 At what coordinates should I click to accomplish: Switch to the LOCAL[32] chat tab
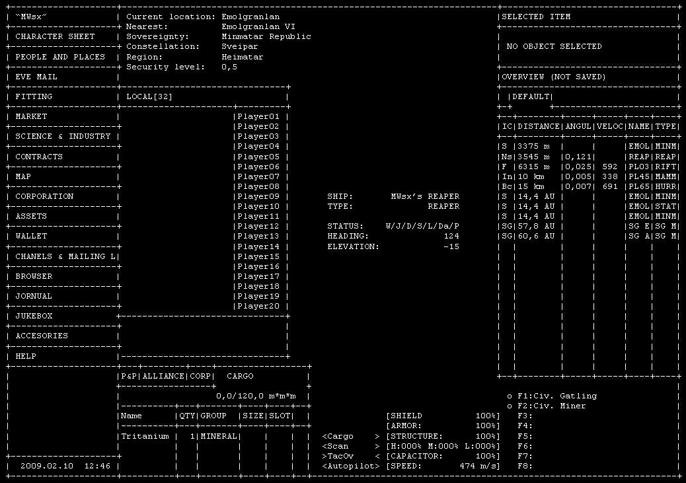coord(149,96)
